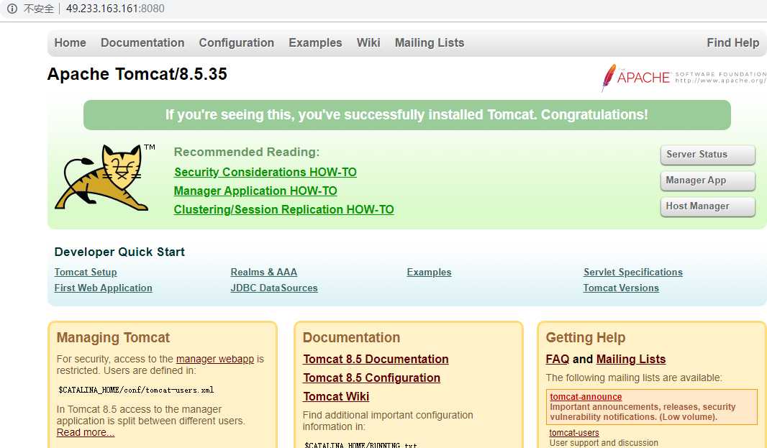Click the Server Status button

click(707, 155)
